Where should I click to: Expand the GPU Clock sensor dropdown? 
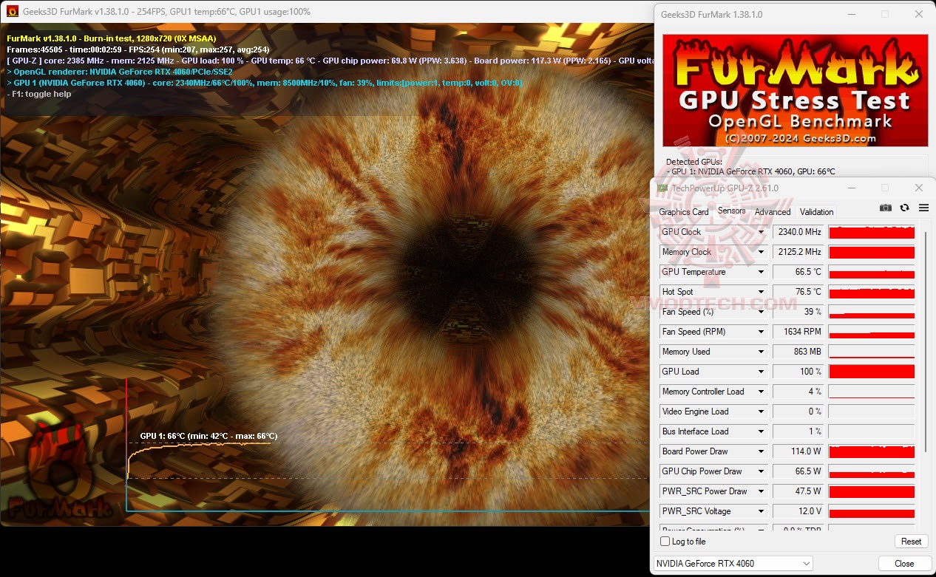coord(761,232)
